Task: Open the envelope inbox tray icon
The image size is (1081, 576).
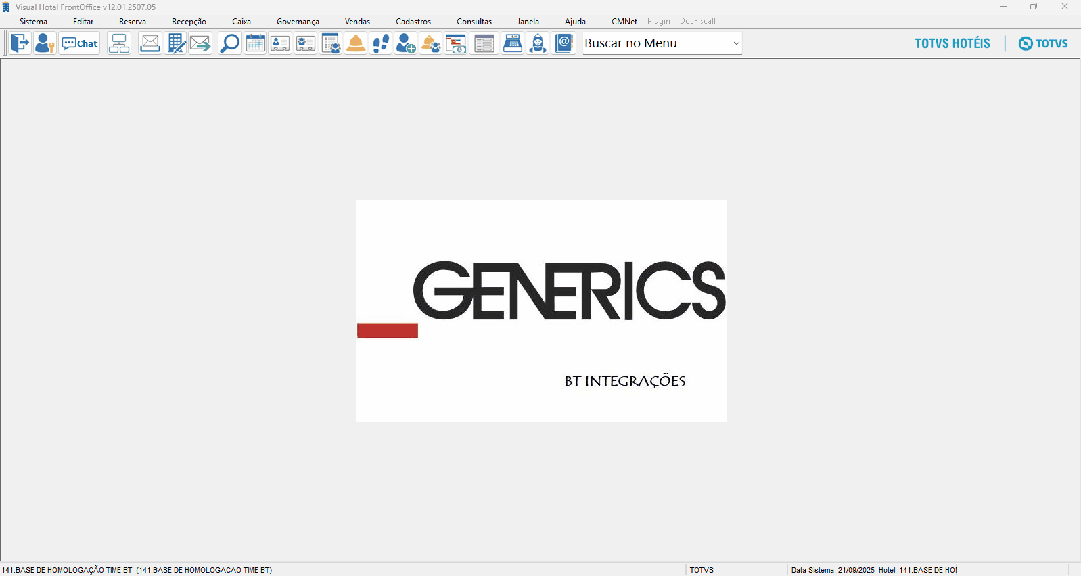Action: (149, 43)
